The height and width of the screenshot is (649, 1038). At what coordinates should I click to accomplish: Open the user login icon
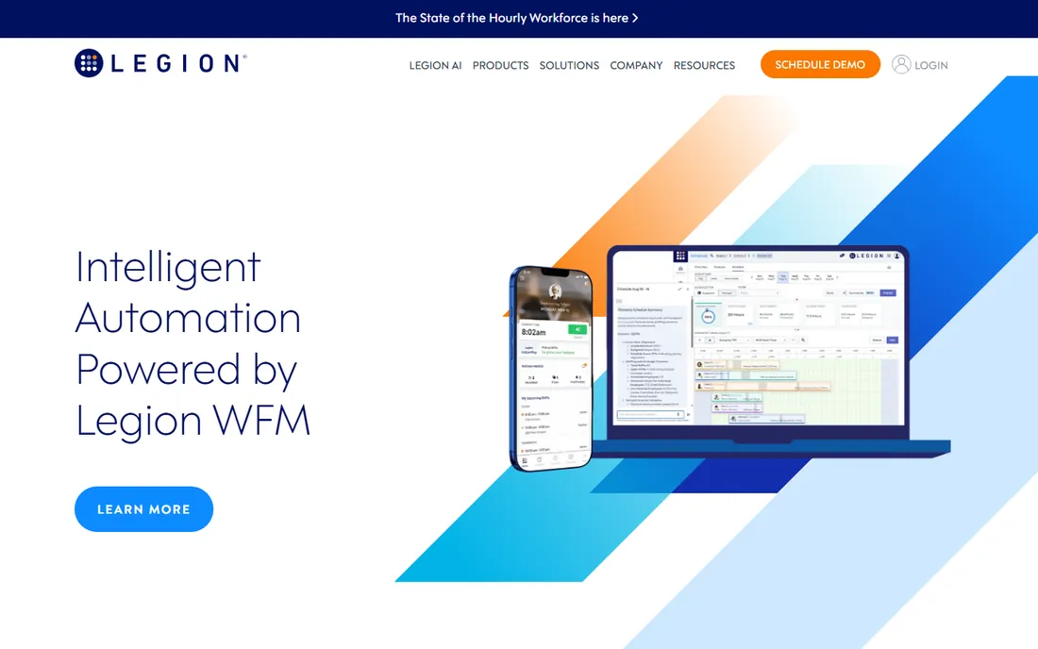click(x=901, y=64)
